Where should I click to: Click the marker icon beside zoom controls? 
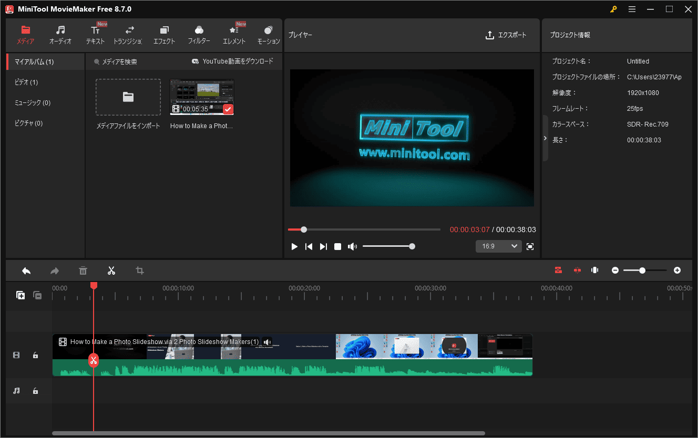[594, 270]
